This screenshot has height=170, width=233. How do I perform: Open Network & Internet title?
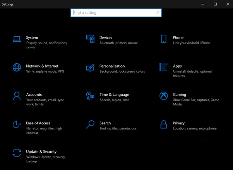click(x=42, y=66)
